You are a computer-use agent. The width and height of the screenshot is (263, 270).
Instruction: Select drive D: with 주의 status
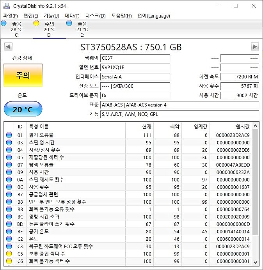click(x=50, y=29)
